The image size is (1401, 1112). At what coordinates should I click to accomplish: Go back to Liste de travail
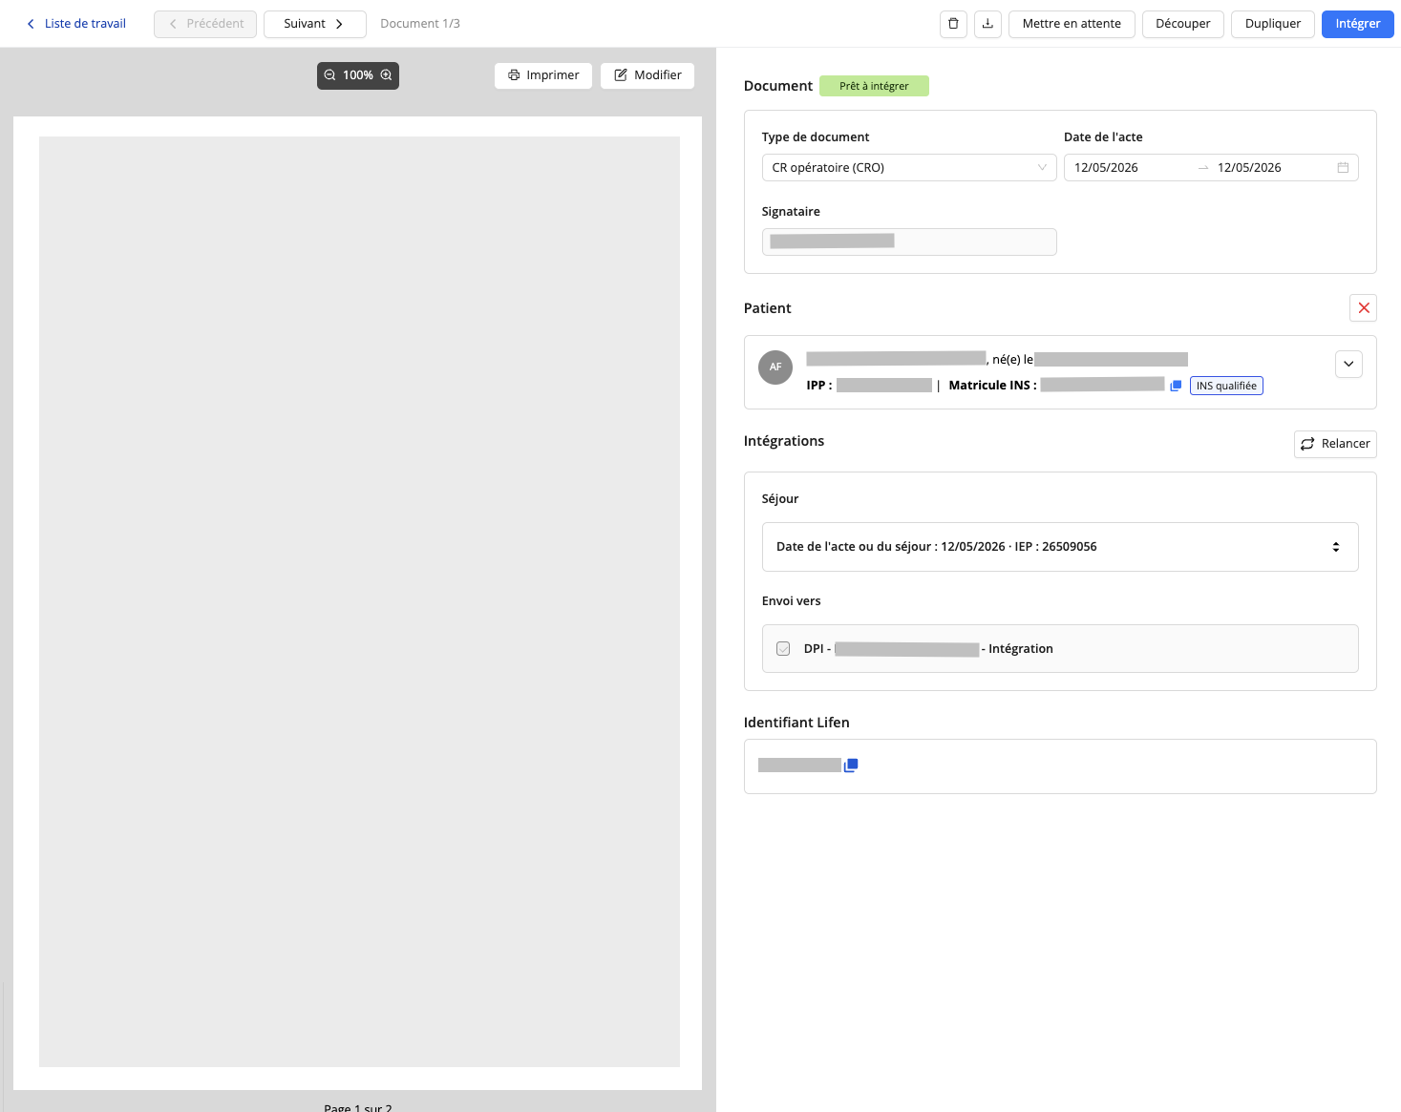point(76,24)
